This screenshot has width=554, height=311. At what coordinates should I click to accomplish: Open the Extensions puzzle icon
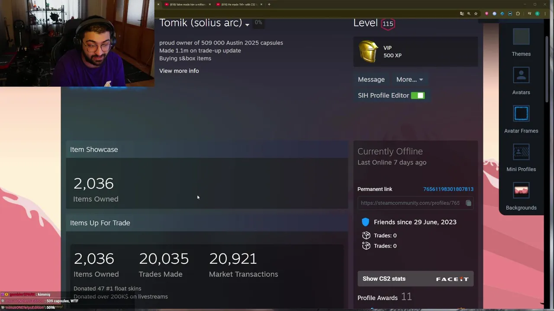[x=518, y=14]
